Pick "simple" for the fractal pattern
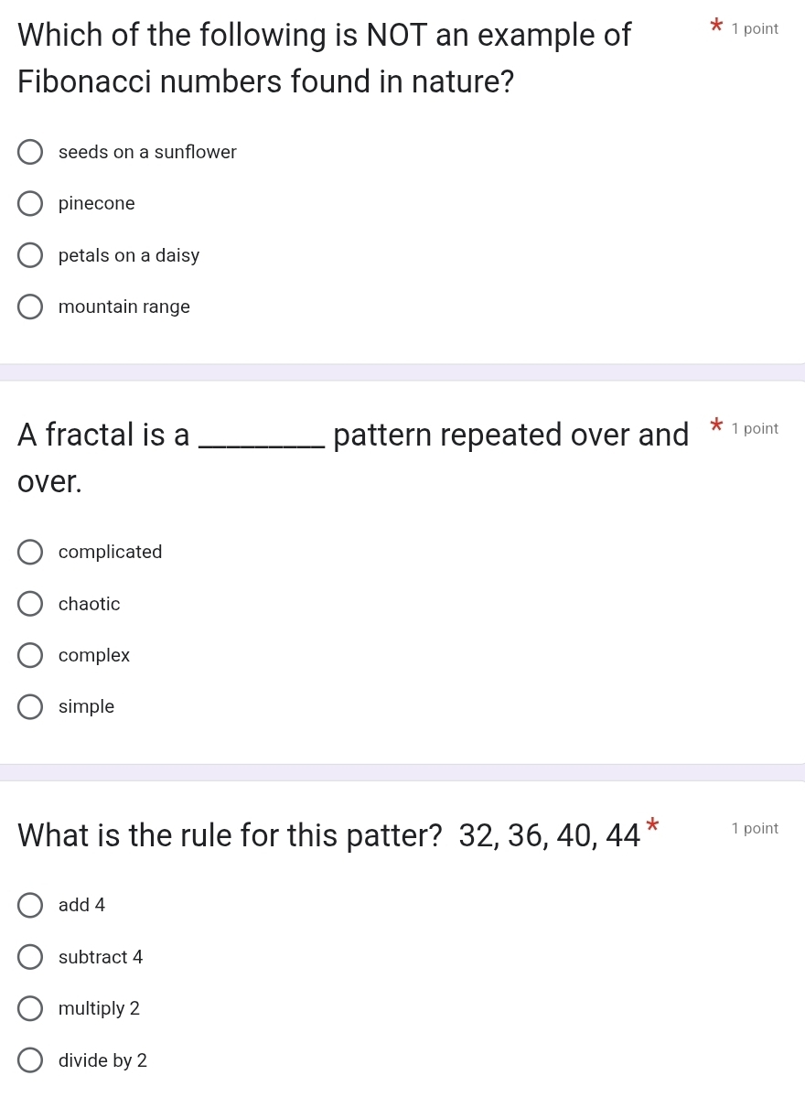Screen dimensions: 805x1097 pyautogui.click(x=30, y=706)
